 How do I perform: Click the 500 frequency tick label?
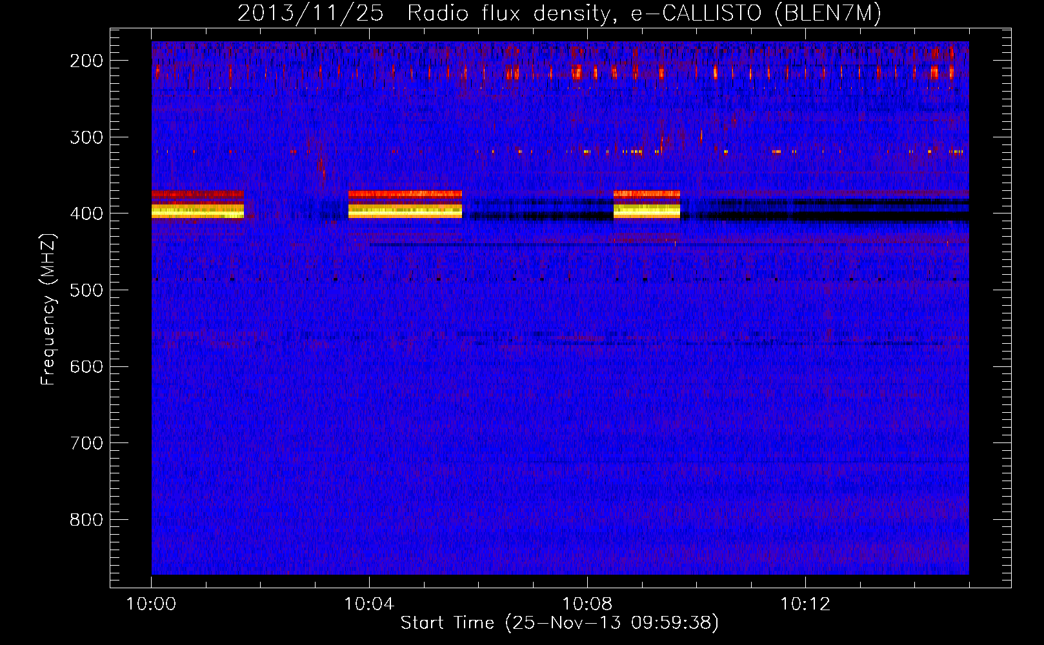pyautogui.click(x=86, y=290)
